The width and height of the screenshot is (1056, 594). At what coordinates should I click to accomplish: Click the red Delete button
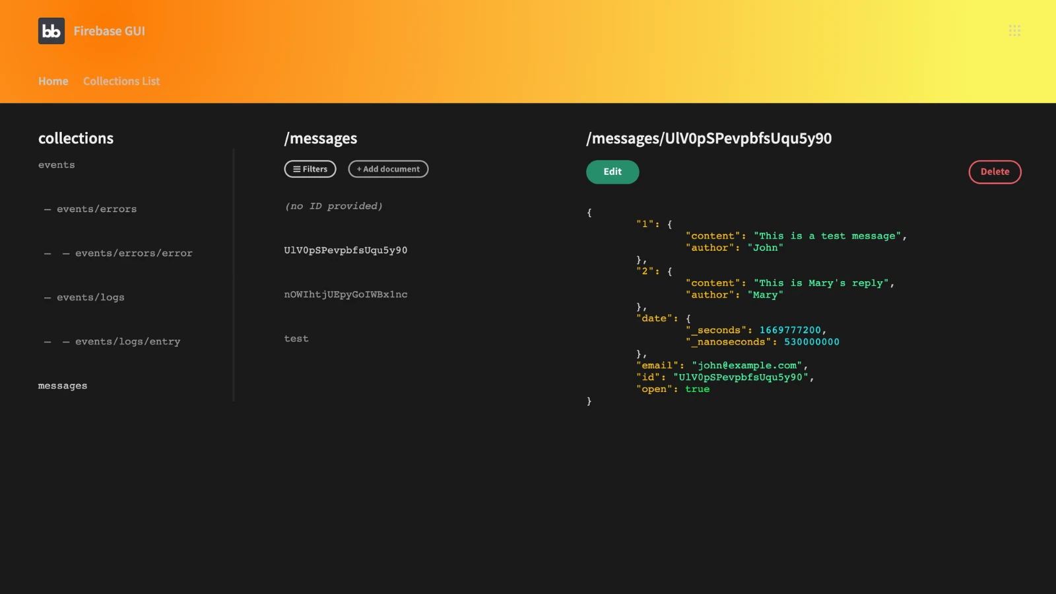(995, 172)
